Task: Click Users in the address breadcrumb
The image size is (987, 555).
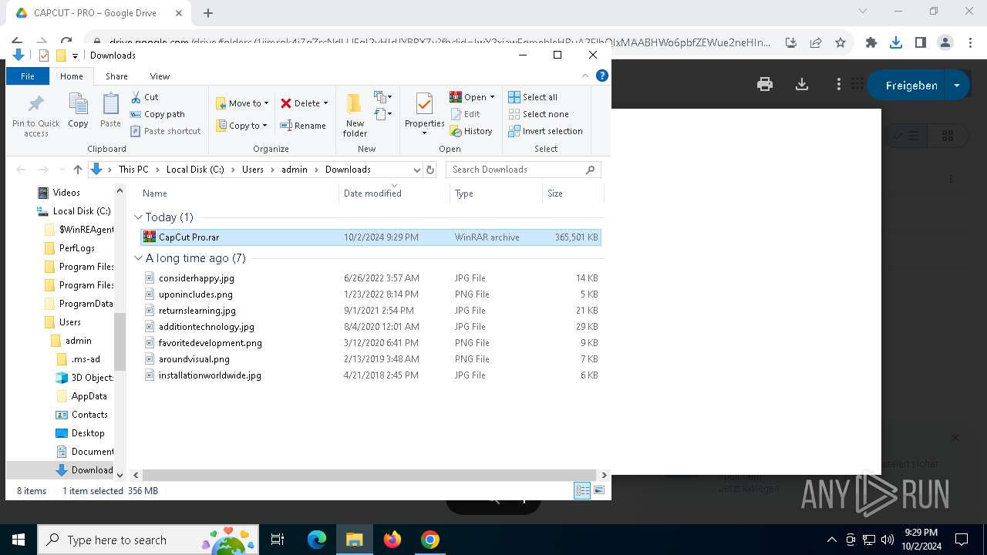Action: click(x=253, y=170)
